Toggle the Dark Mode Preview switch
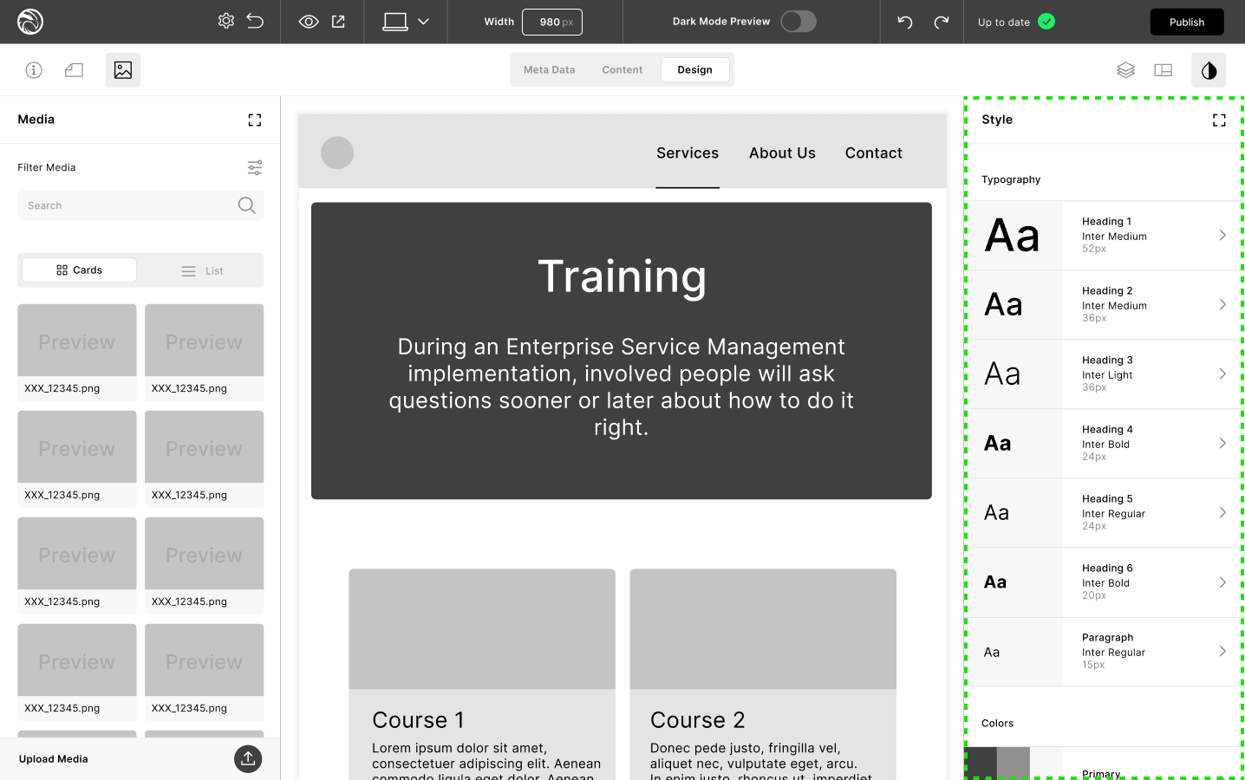Viewport: 1245px width, 780px height. pyautogui.click(x=798, y=22)
